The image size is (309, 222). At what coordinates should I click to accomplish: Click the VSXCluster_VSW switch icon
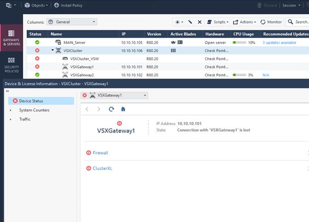coord(65,59)
